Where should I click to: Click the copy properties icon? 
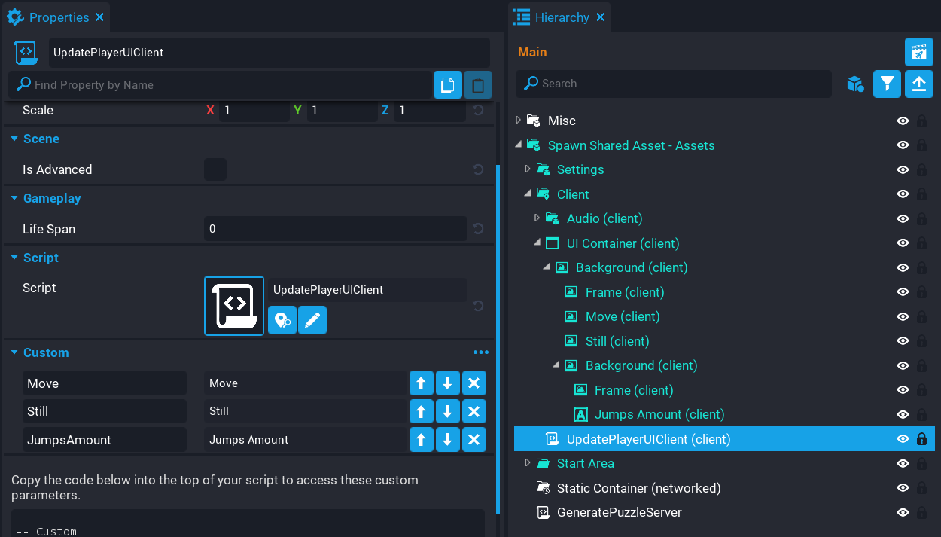(x=447, y=85)
